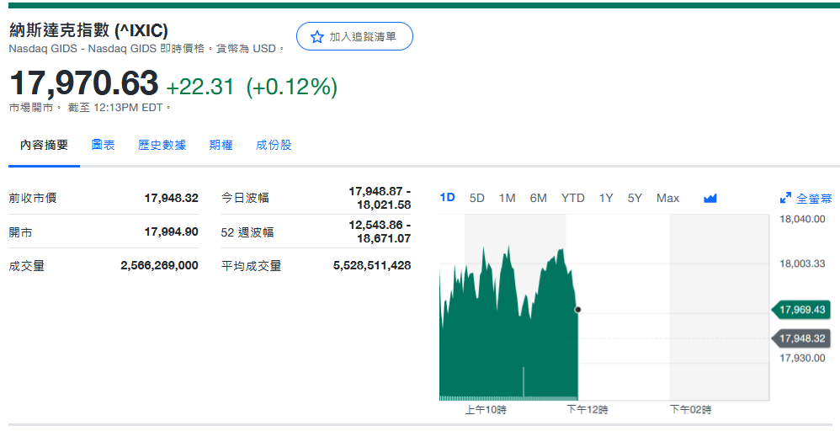Select the 期權 tab
The height and width of the screenshot is (431, 840).
coord(221,145)
